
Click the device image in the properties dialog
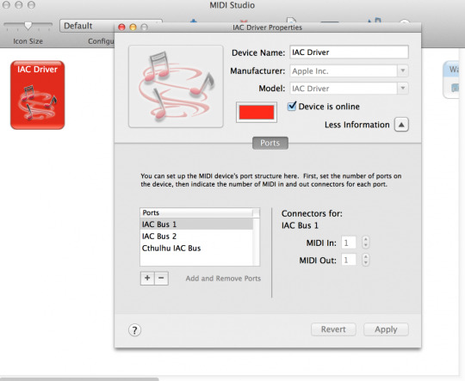pyautogui.click(x=176, y=86)
